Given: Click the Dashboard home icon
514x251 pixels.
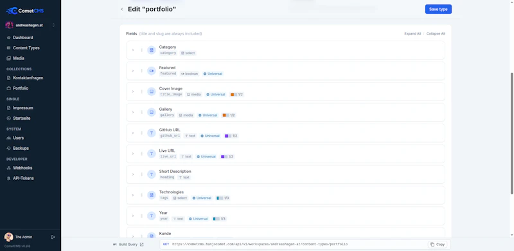Looking at the screenshot, I should 8,38.
